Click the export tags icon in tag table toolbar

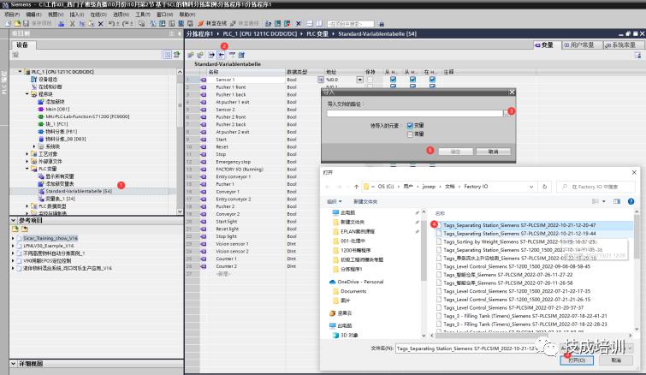click(x=210, y=54)
